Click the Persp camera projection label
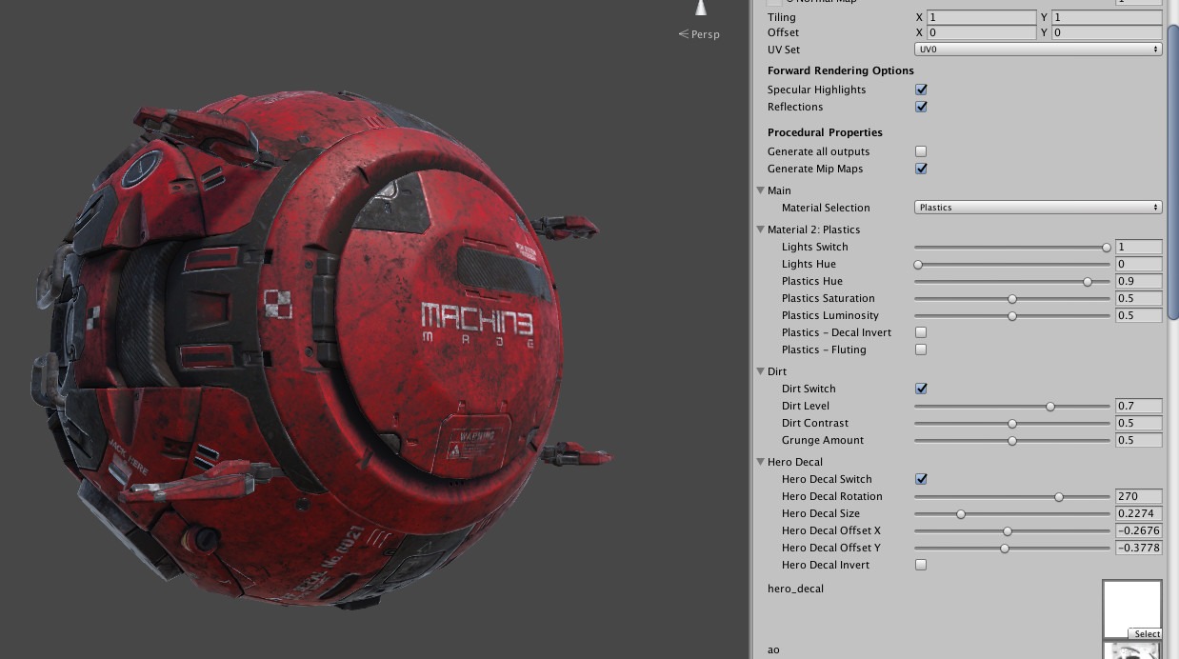 [x=706, y=34]
